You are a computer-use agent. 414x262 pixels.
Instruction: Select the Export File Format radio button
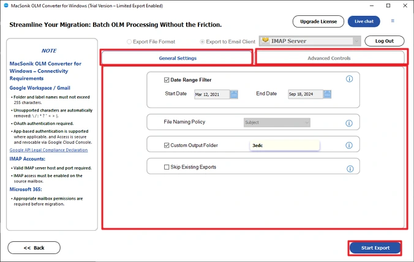[x=129, y=42]
